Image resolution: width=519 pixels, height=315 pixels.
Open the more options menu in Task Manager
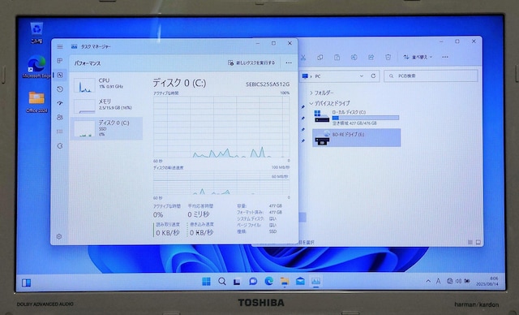[x=289, y=63]
